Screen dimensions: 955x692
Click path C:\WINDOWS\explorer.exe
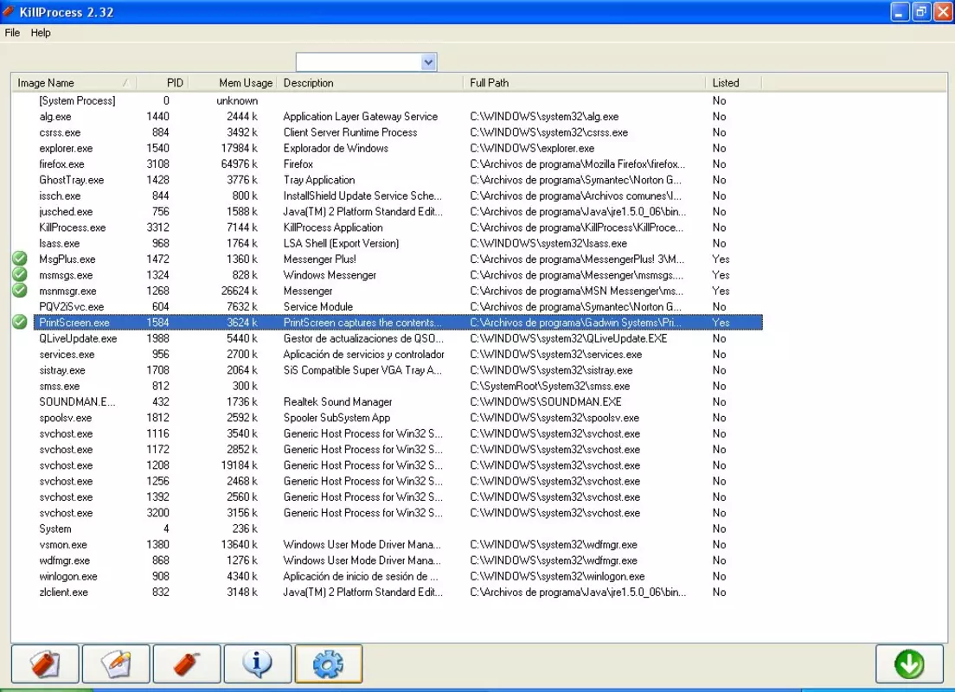point(532,148)
